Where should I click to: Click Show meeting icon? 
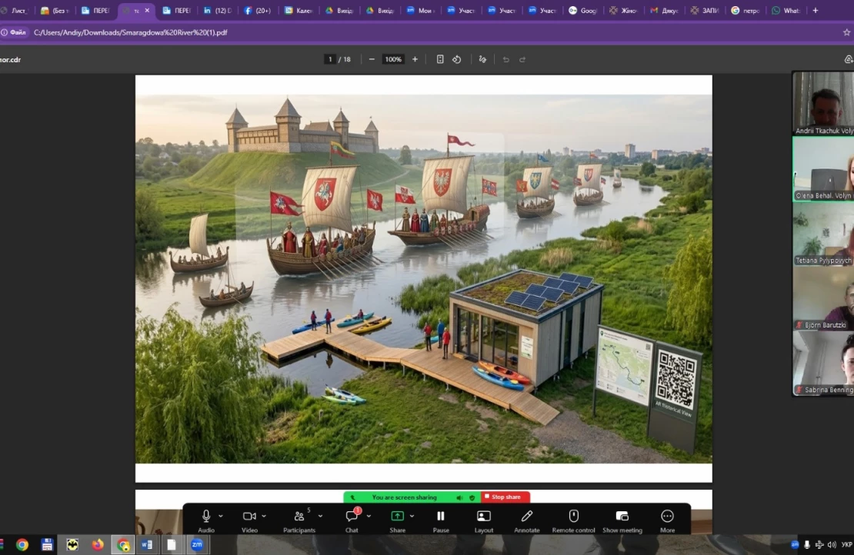622,517
